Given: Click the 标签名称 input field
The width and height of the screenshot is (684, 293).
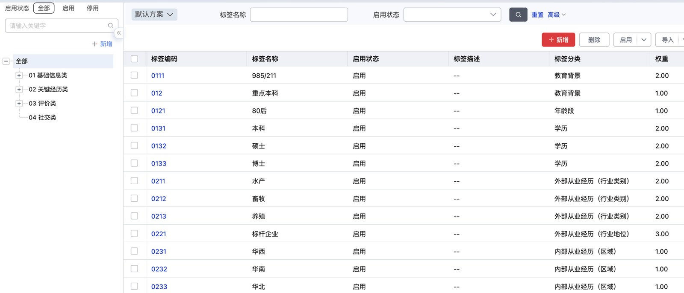Looking at the screenshot, I should [x=299, y=15].
